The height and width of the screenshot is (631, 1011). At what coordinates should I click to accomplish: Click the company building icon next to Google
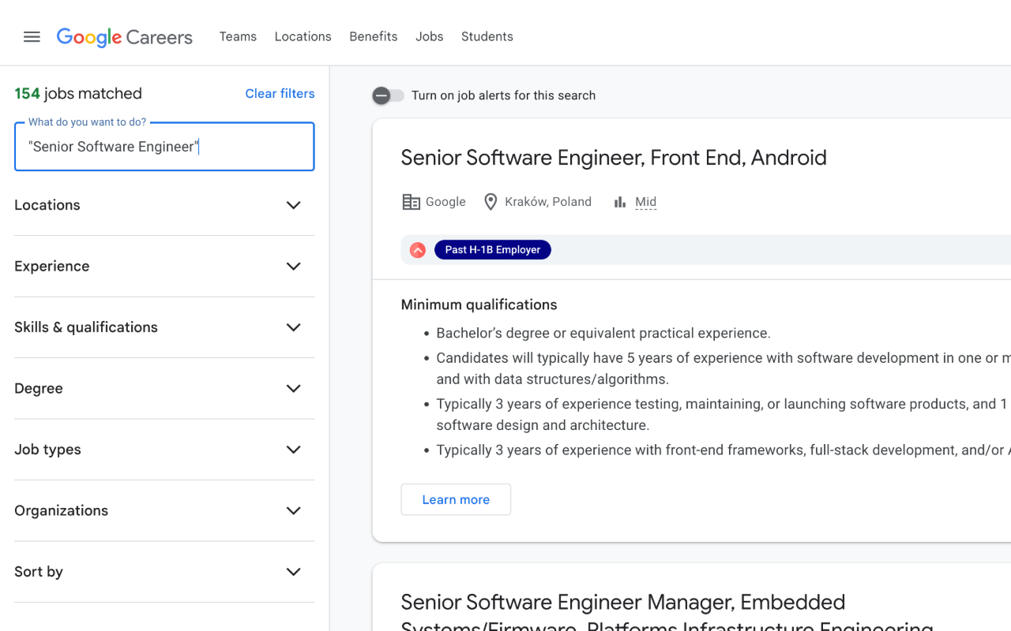[411, 202]
